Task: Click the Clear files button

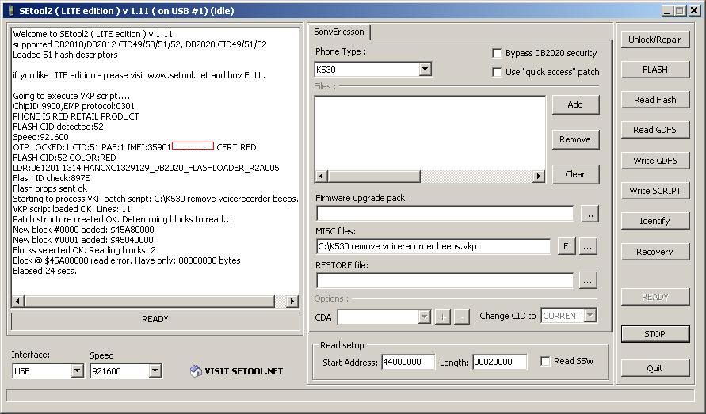Action: (575, 174)
